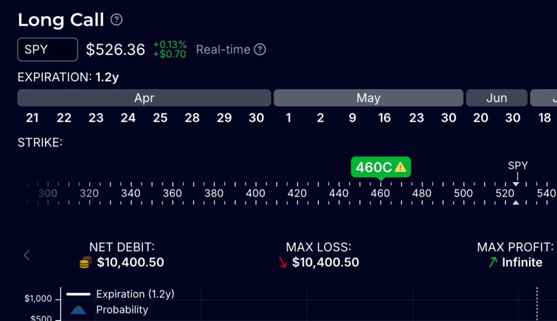Image resolution: width=557 pixels, height=321 pixels.
Task: Set strike to 400 on the ruler
Action: point(256,193)
